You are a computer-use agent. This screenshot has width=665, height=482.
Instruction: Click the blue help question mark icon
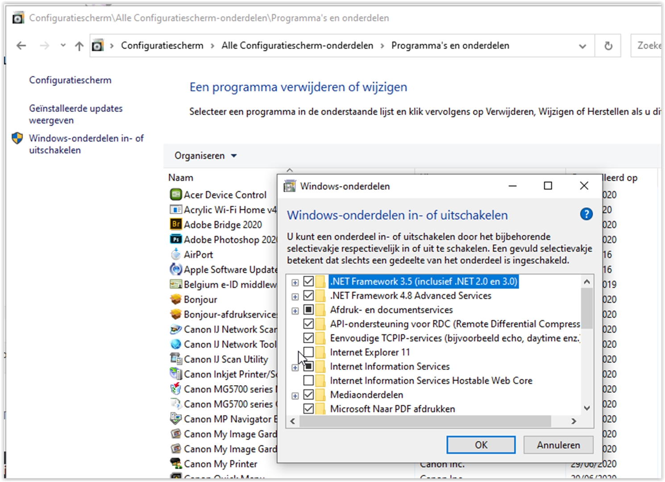(x=586, y=215)
